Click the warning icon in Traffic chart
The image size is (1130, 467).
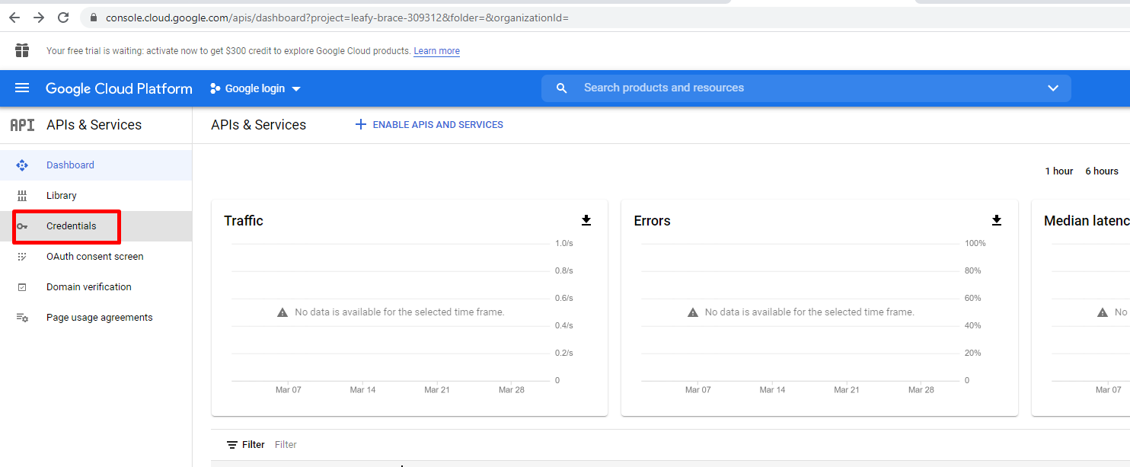tap(282, 312)
